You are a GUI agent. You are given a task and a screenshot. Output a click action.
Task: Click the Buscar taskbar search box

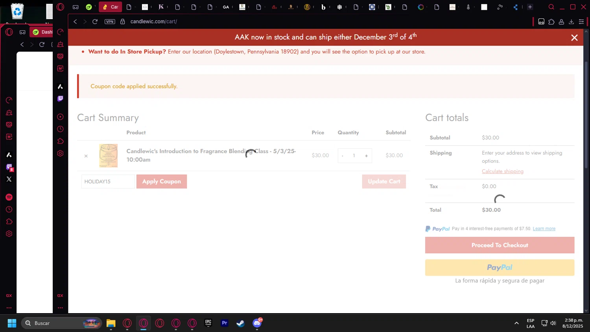pos(61,323)
